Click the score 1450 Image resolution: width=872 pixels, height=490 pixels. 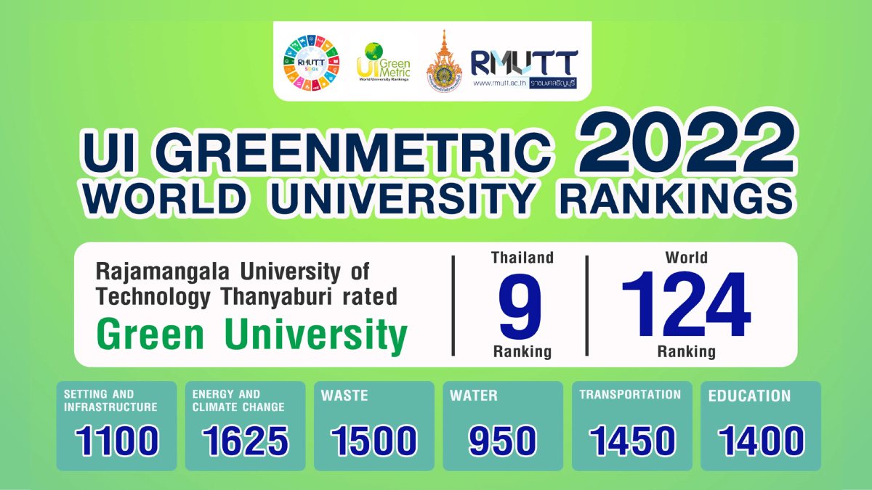point(632,441)
